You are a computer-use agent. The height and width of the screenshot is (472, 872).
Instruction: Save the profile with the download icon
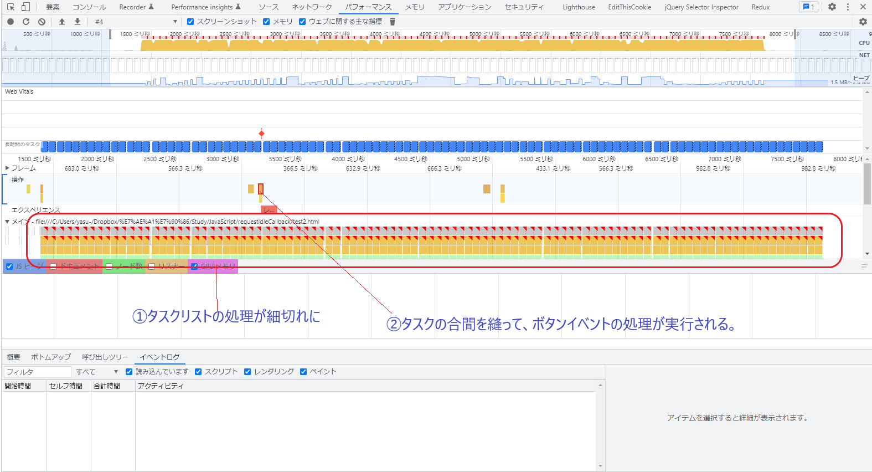click(x=78, y=22)
